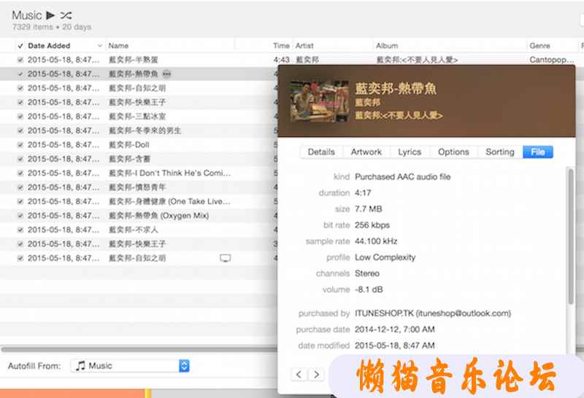Click the monitor icon on last 自知之明 row

coord(226,258)
